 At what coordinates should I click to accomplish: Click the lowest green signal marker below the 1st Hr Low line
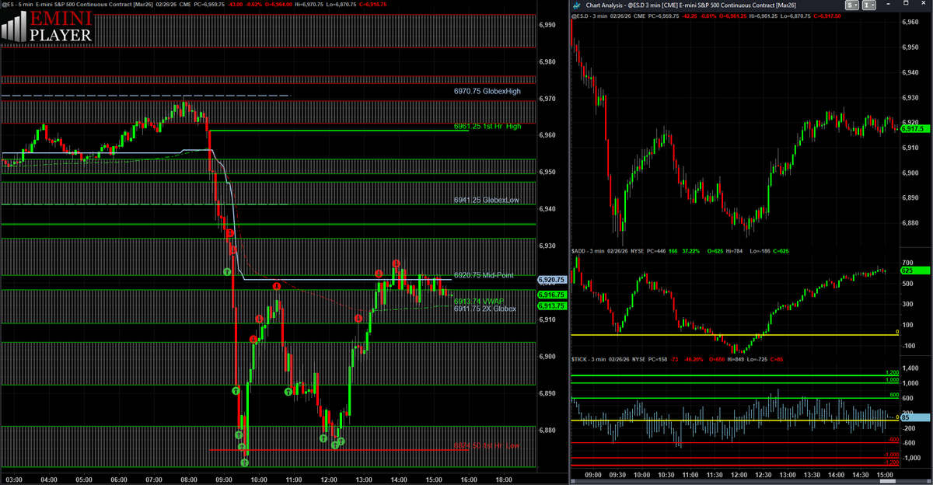[x=245, y=462]
